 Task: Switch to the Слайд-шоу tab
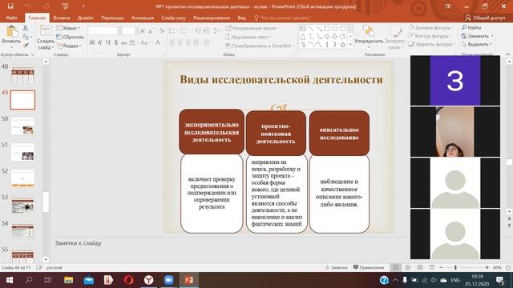[173, 18]
